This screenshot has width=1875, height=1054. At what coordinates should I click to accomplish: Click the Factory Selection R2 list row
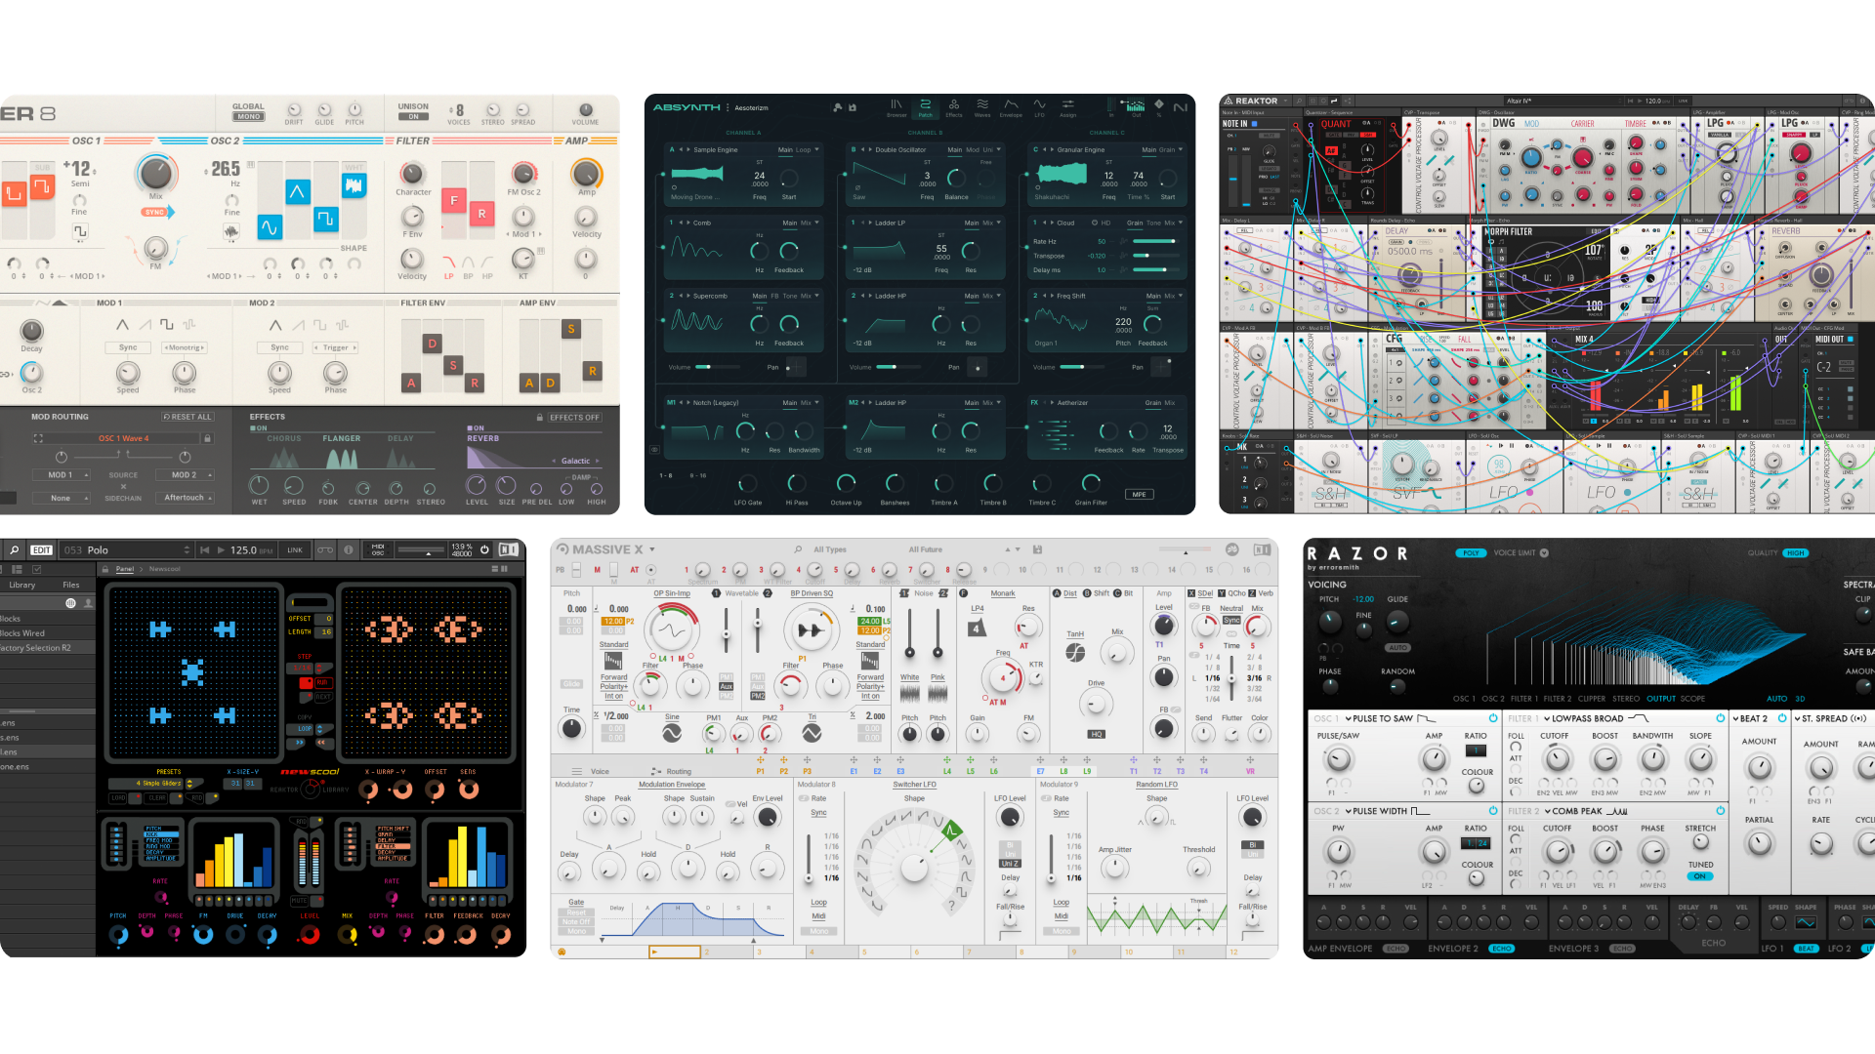pyautogui.click(x=48, y=648)
